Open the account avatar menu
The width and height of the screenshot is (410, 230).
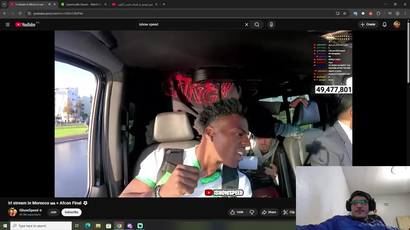[397, 24]
